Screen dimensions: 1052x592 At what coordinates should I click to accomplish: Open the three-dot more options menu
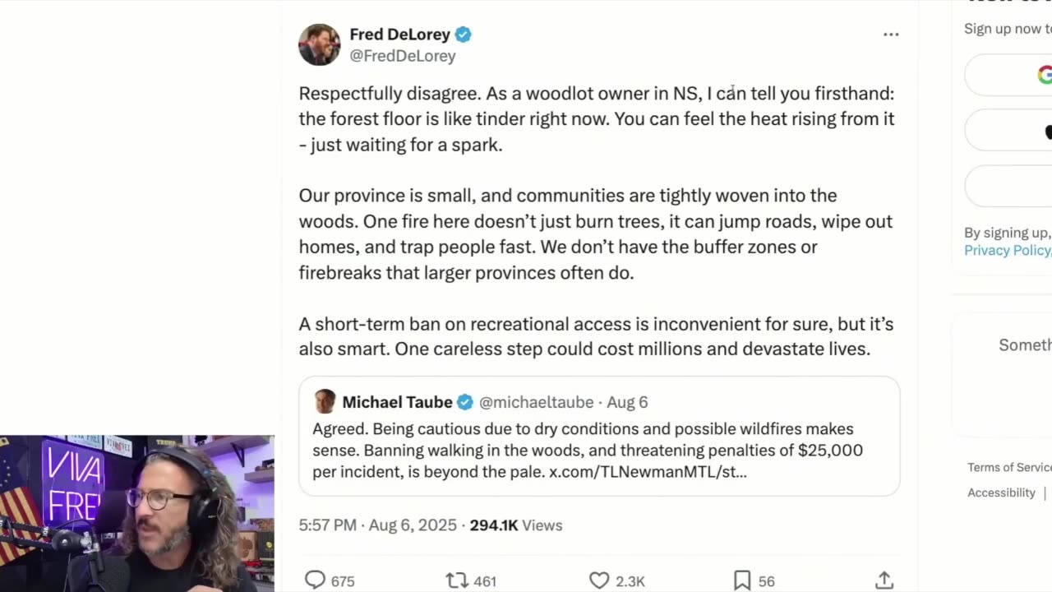(891, 35)
